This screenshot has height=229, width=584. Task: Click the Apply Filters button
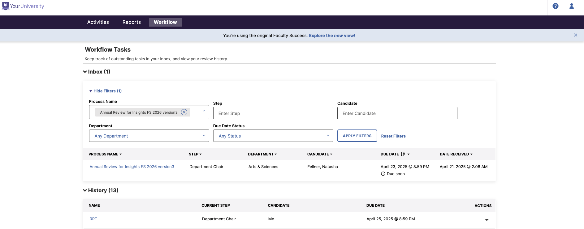pyautogui.click(x=357, y=136)
